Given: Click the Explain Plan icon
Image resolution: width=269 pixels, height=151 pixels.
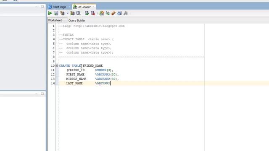Looking at the screenshot, I should pos(62,13).
